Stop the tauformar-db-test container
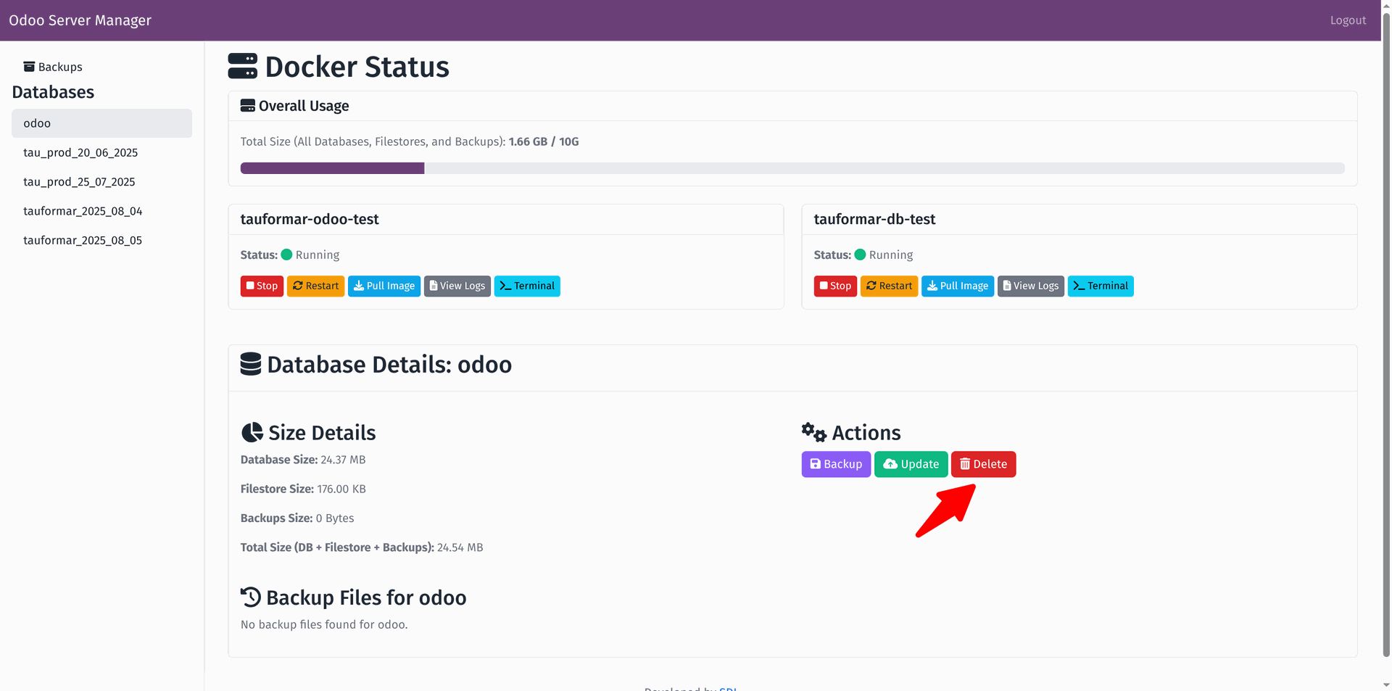1392x691 pixels. (835, 286)
